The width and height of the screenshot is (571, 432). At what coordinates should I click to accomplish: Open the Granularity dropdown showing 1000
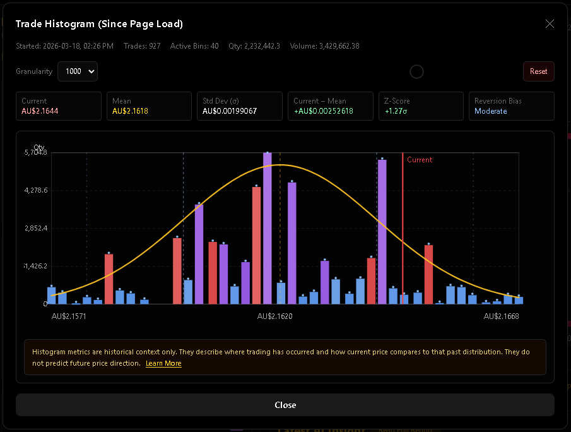pyautogui.click(x=78, y=71)
